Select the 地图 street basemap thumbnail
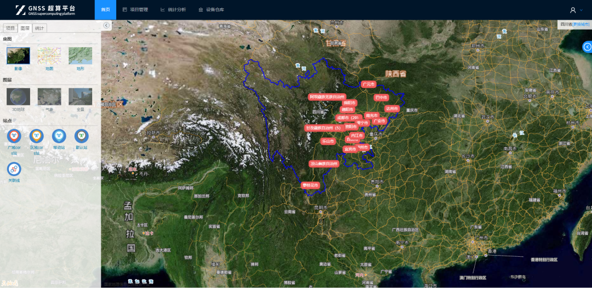Image resolution: width=592 pixels, height=288 pixels. 49,55
